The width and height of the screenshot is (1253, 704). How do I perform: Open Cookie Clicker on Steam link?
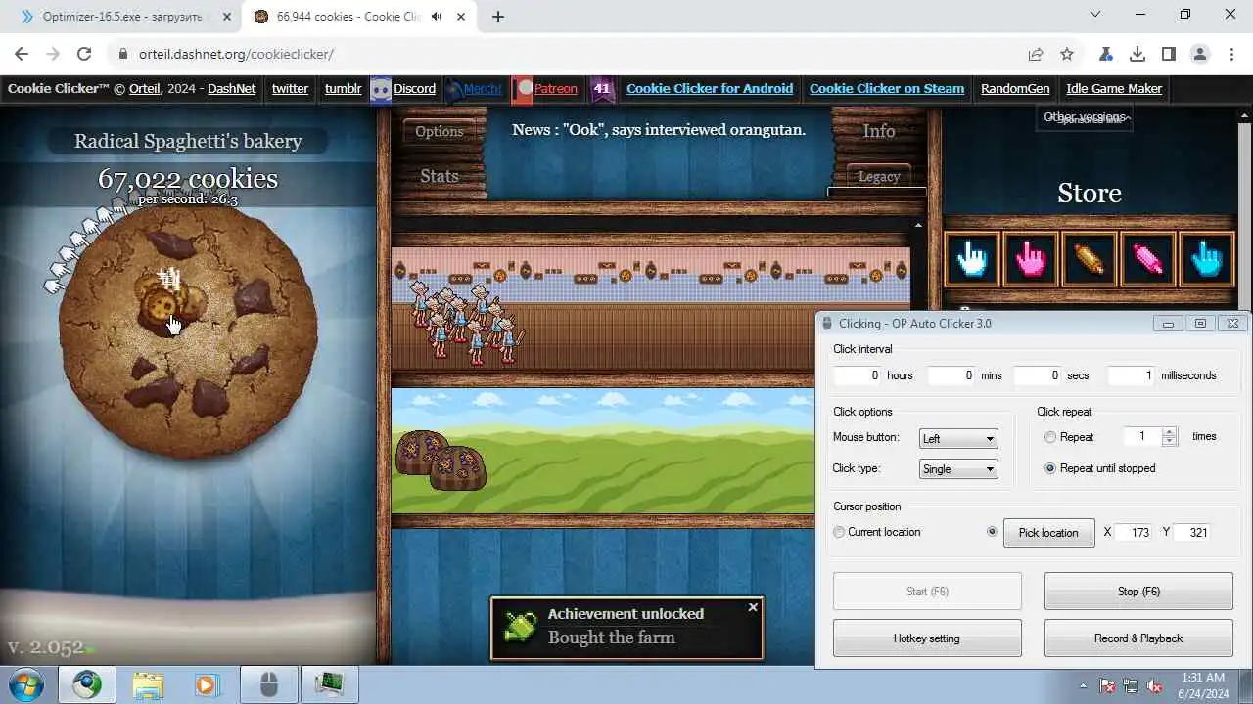click(x=887, y=88)
